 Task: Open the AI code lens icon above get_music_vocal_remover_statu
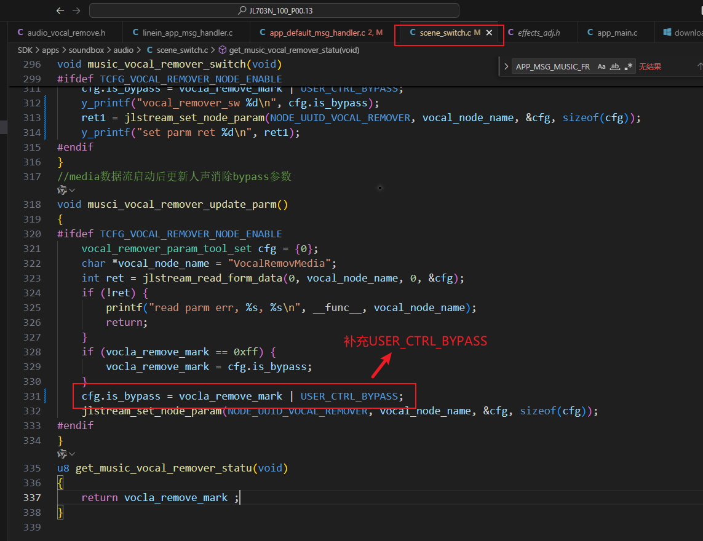coord(62,454)
